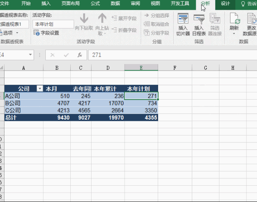Image resolution: width=257 pixels, height=202 pixels.
Task: Select column F header
Action: [x=175, y=68]
